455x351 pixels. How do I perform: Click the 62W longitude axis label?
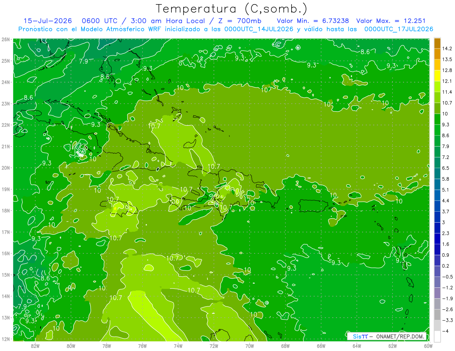pos(392,346)
